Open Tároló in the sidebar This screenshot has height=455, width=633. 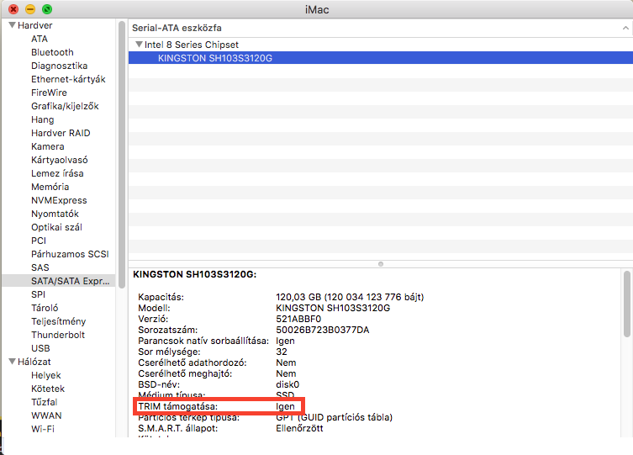click(x=45, y=308)
